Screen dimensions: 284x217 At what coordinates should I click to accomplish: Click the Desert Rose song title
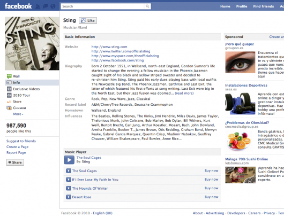(x=81, y=197)
